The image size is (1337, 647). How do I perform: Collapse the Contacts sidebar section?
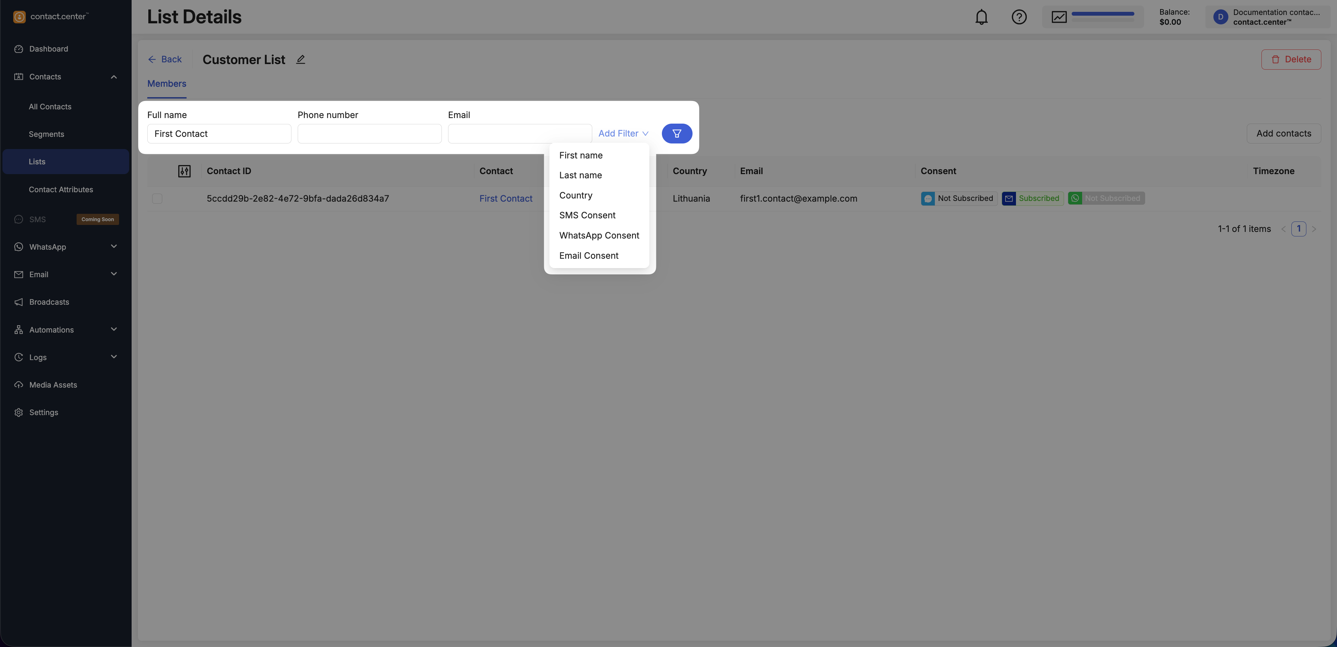114,77
